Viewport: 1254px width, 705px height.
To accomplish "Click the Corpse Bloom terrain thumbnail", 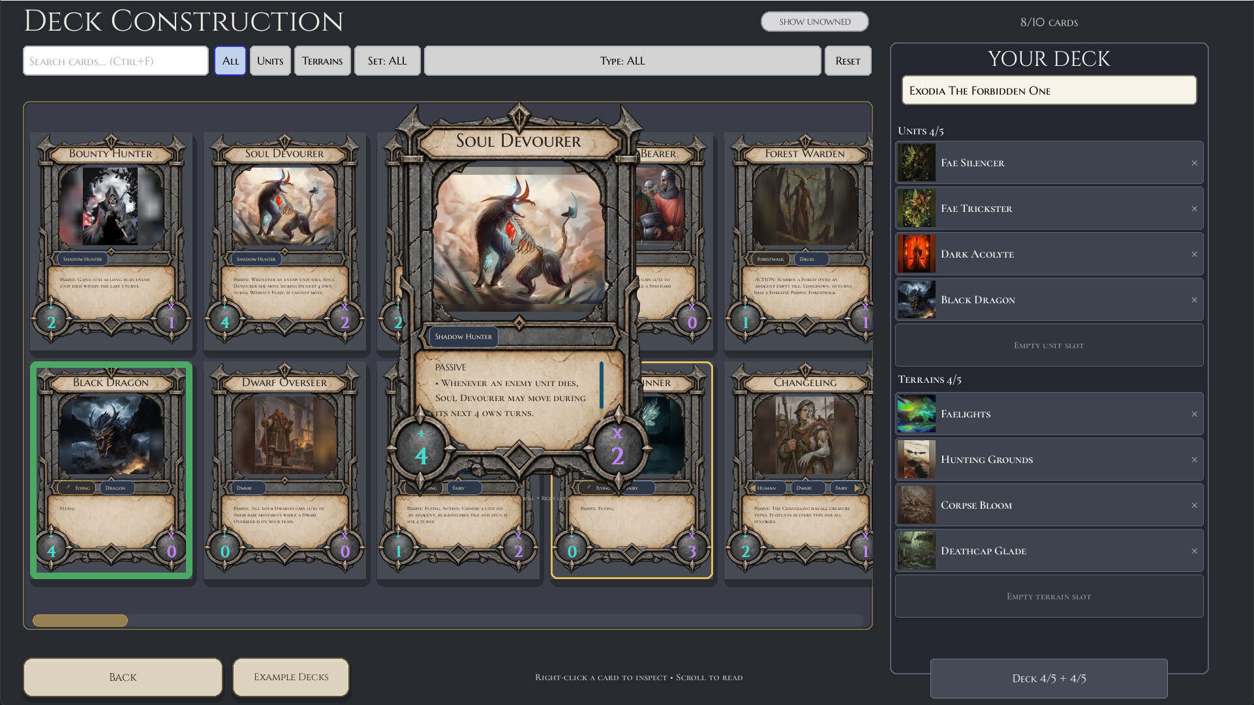I will [x=917, y=505].
